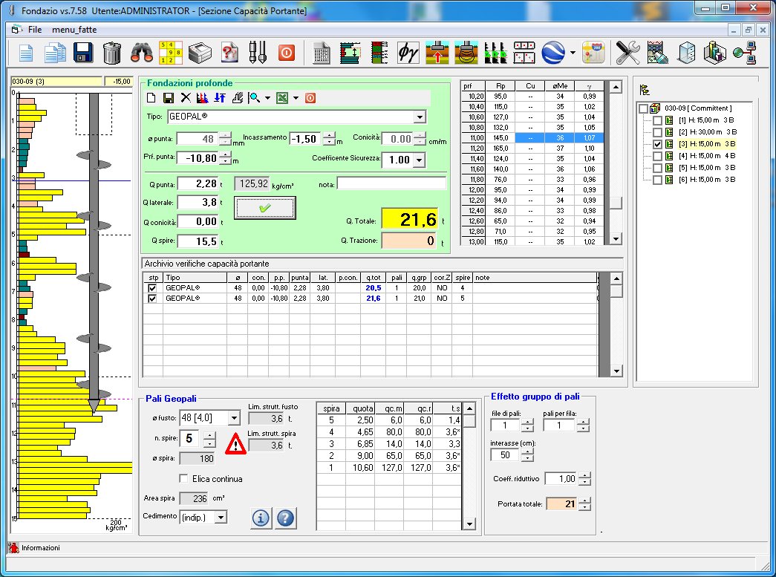Screen dimensions: 776x577
Task: Open the Cedimento (indip.) dropdown
Action: tap(221, 517)
